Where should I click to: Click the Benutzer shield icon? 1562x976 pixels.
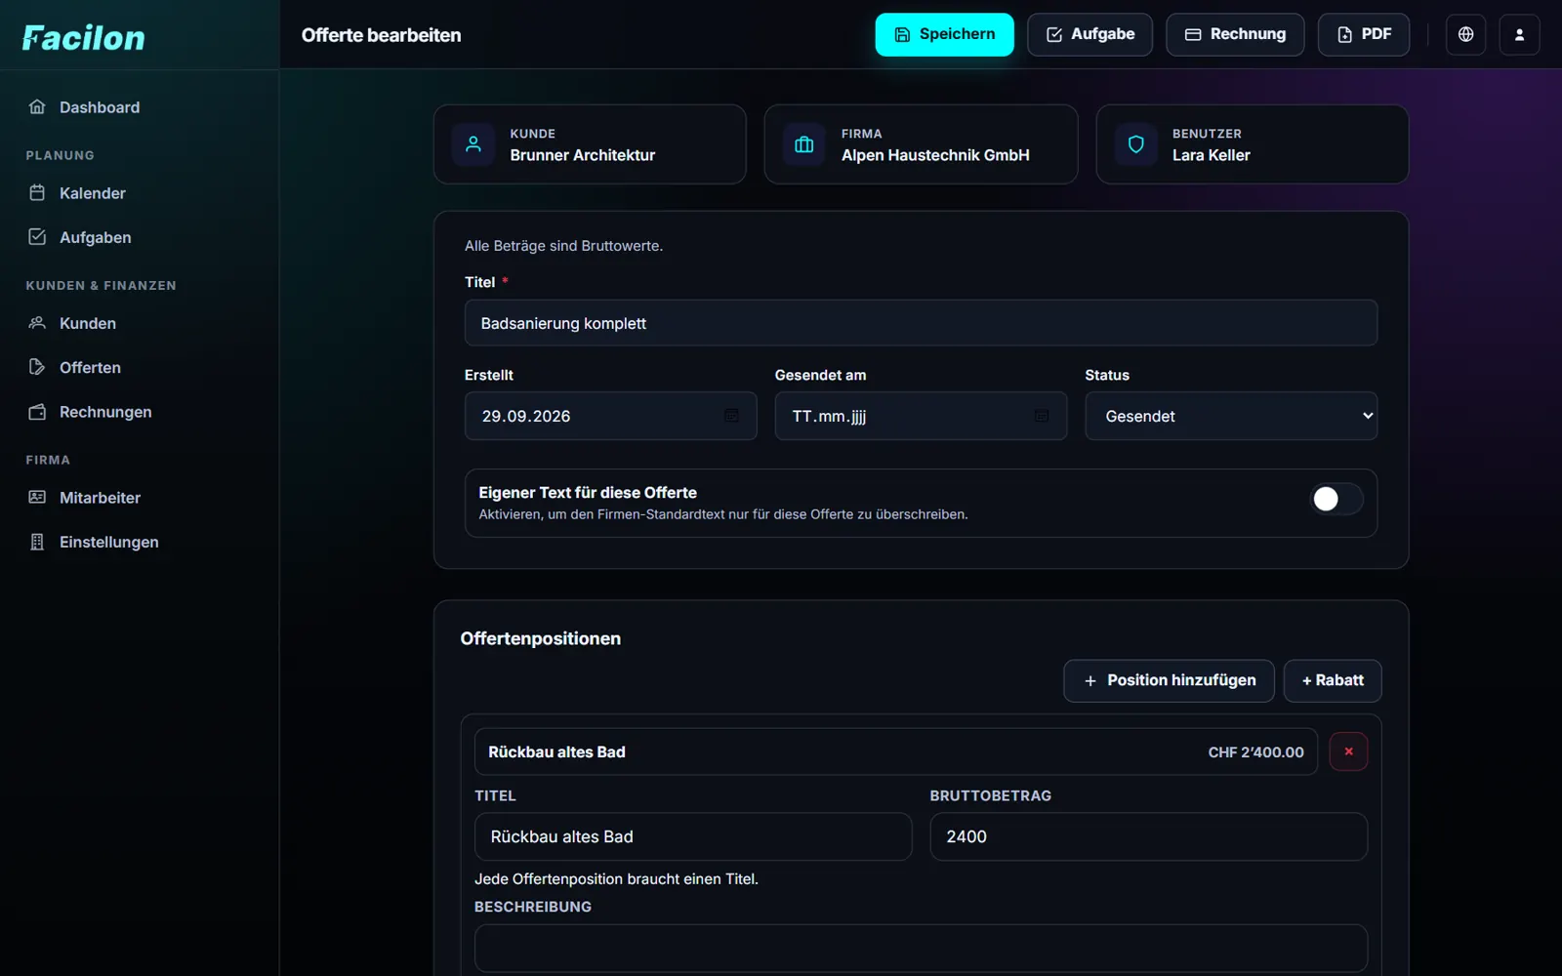(x=1135, y=144)
